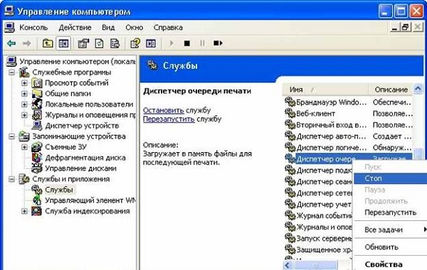The width and height of the screenshot is (427, 270).
Task: Sort services by the Имя column header
Action: tap(325, 90)
